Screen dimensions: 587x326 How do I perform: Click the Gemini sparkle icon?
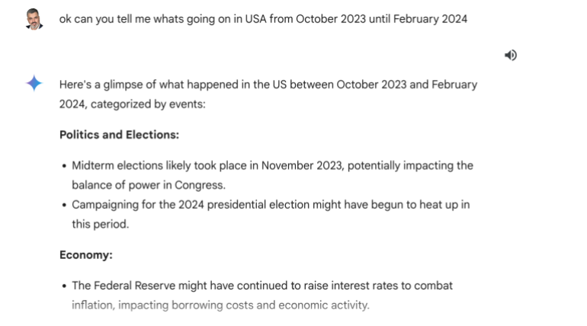34,84
